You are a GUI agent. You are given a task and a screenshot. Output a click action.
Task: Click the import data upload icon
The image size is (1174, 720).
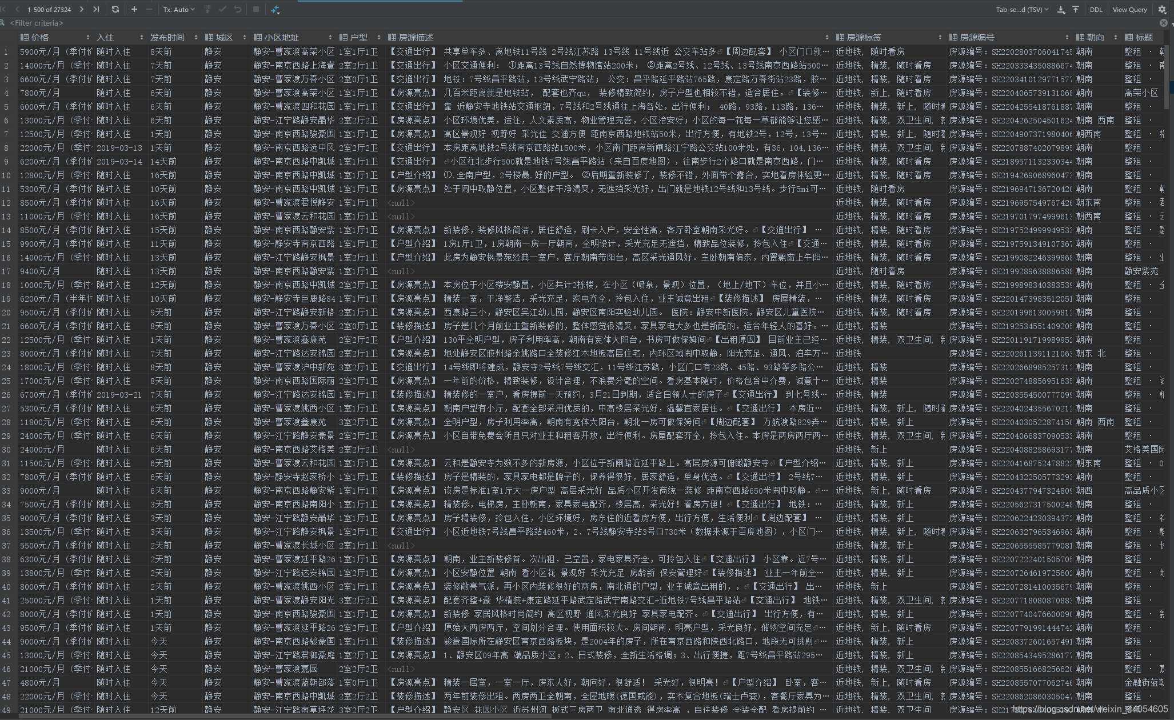(x=1076, y=9)
